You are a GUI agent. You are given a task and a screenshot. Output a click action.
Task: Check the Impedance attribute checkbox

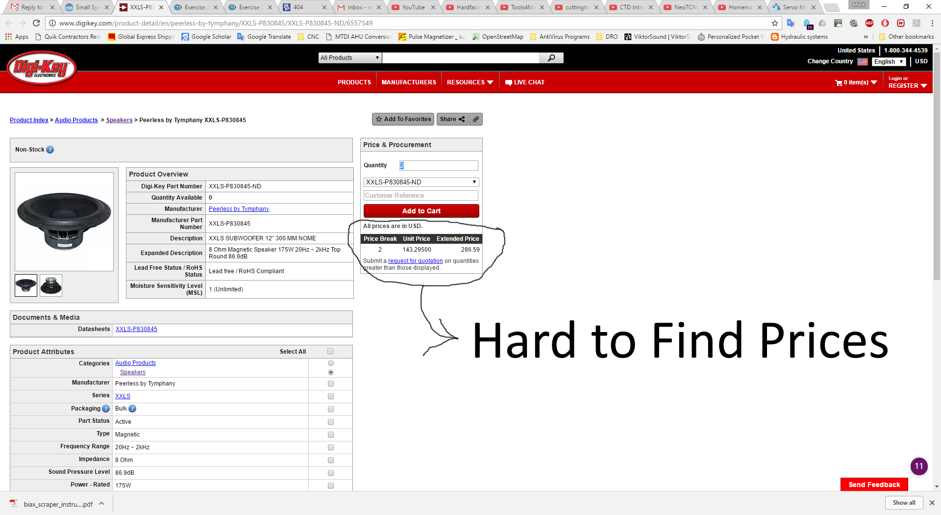click(x=331, y=460)
